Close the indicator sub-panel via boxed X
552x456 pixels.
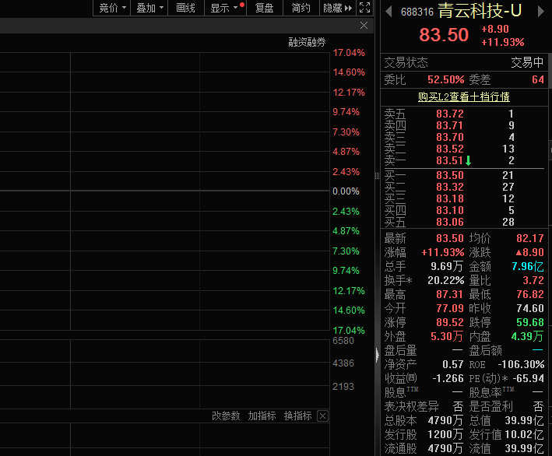[x=322, y=416]
